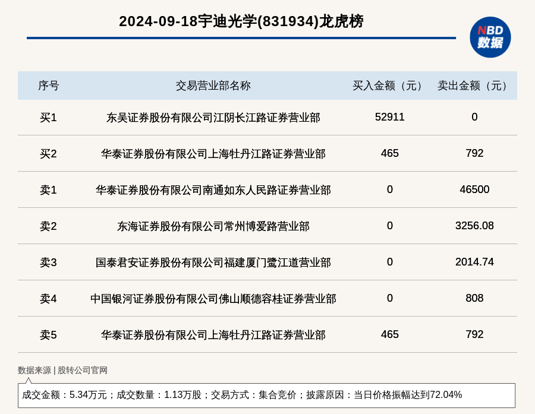
Task: Open 国泰君安福建厦门鹭江道营业部 entry
Action: (213, 263)
